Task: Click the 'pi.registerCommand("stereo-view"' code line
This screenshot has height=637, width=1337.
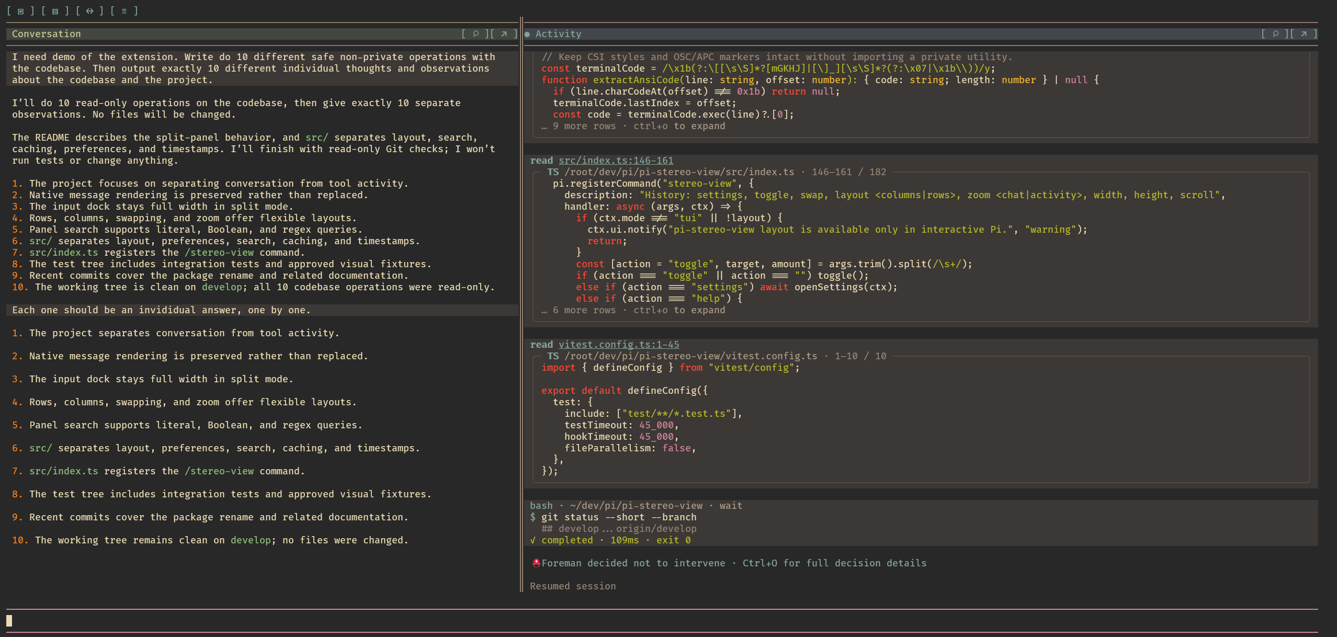Action: click(x=653, y=184)
